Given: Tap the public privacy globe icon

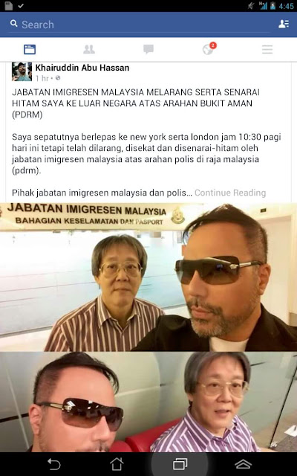Looking at the screenshot, I should coord(58,78).
